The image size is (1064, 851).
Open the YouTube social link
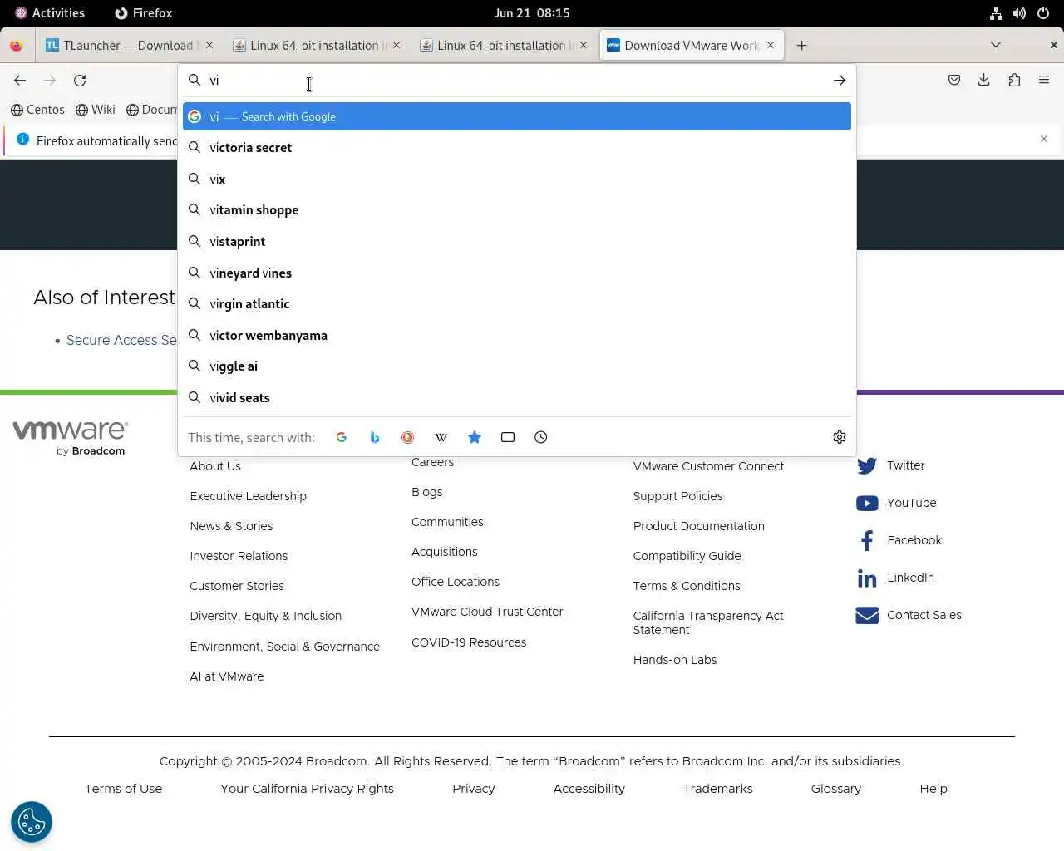pos(896,503)
